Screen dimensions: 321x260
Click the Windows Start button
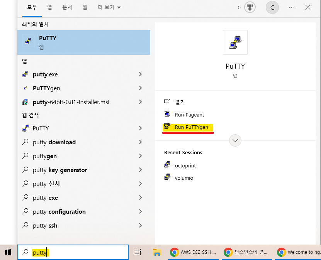pos(8,252)
